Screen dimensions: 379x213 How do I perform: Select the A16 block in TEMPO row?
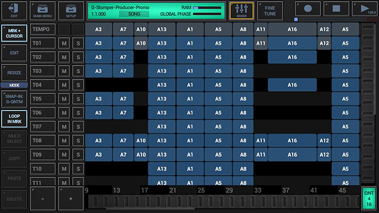click(292, 29)
